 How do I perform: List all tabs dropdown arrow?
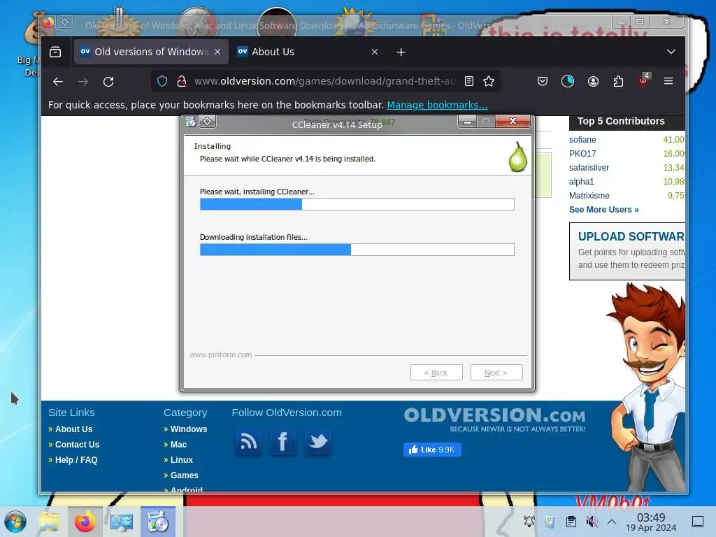tap(671, 52)
